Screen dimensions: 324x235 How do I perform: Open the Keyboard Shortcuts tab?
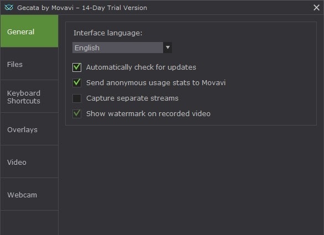[x=29, y=97]
